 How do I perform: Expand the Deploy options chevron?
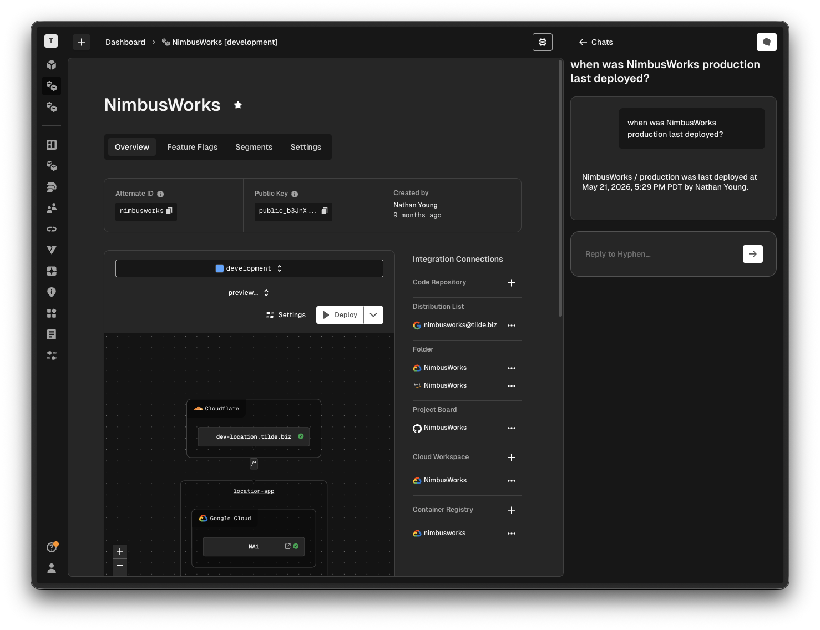(x=373, y=315)
